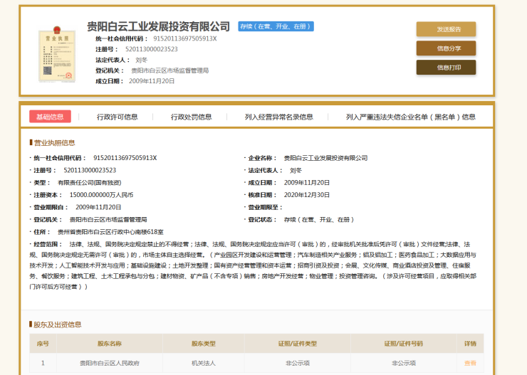Screen dimensions: 527x375
Task: Click the 信息打印 button
Action: coord(446,68)
